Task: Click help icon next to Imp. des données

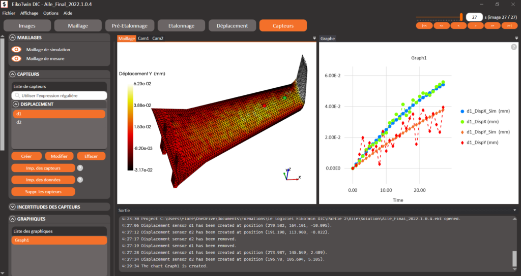Action: [80, 180]
